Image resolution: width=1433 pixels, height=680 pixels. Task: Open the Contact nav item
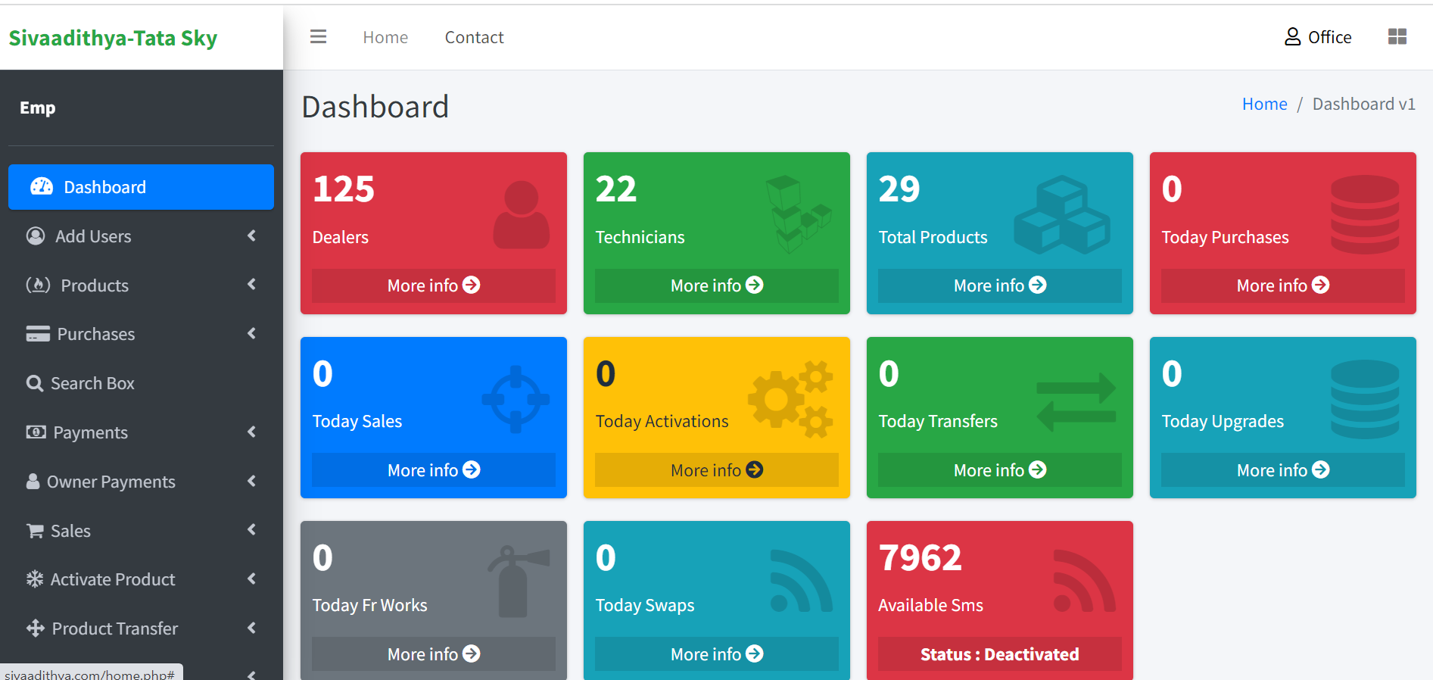pyautogui.click(x=474, y=37)
